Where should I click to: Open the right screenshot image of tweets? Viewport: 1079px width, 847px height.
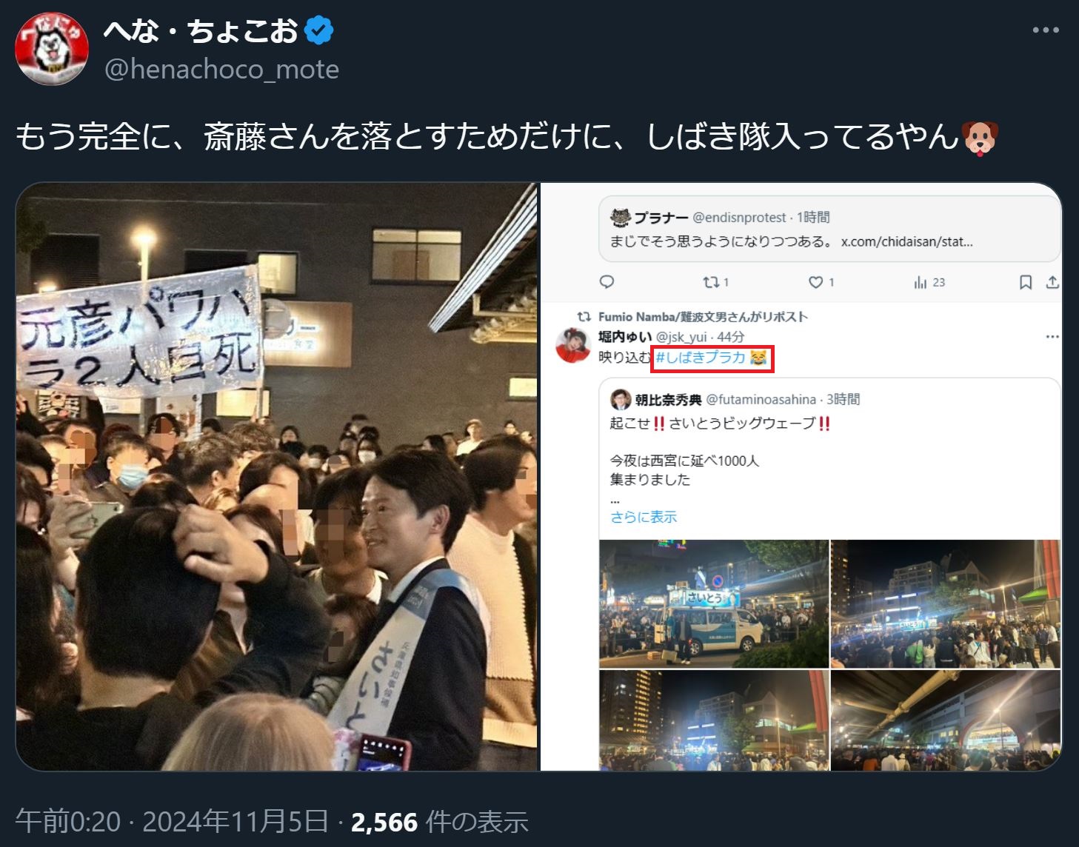801,477
